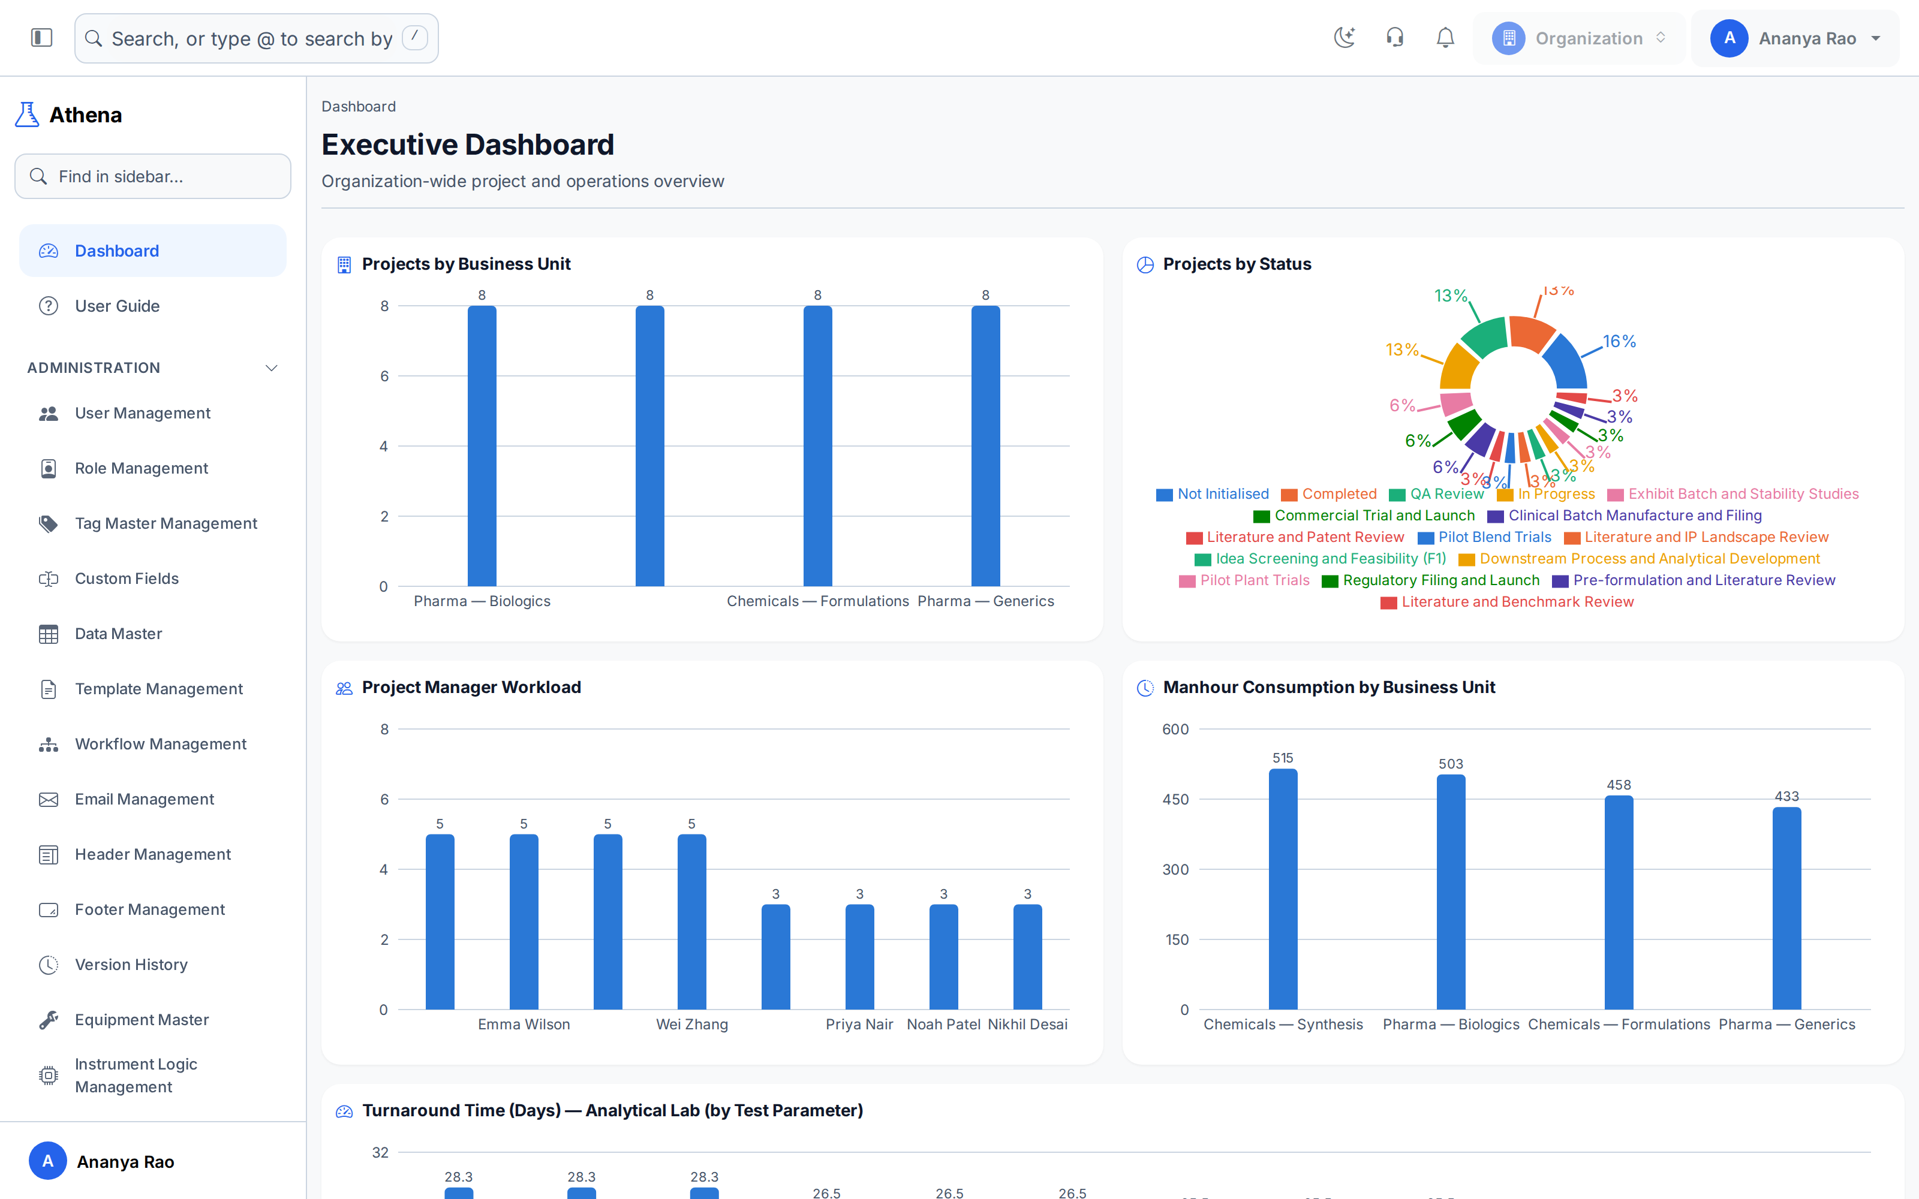
Task: Switch to dark mode with moon icon
Action: click(x=1344, y=38)
